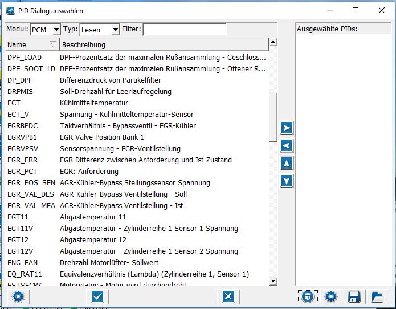This screenshot has height=309, width=396.
Task: Save the PID list with the floppy disk icon
Action: [x=354, y=296]
